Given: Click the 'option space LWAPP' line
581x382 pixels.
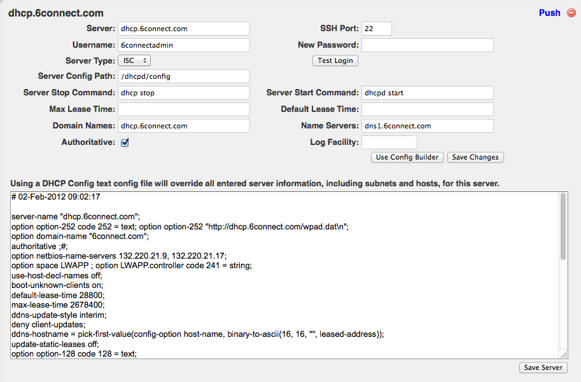Looking at the screenshot, I should pos(132,266).
